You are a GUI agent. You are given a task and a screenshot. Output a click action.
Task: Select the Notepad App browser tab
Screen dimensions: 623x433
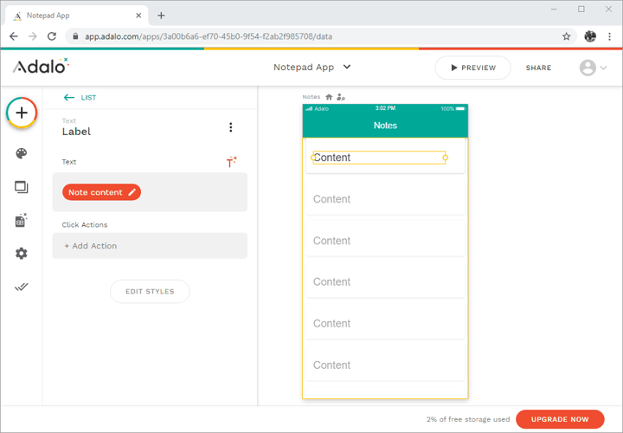pyautogui.click(x=78, y=16)
